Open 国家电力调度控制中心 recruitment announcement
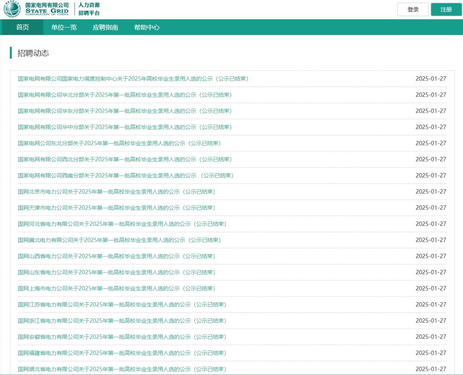Image resolution: width=463 pixels, height=375 pixels. [133, 79]
